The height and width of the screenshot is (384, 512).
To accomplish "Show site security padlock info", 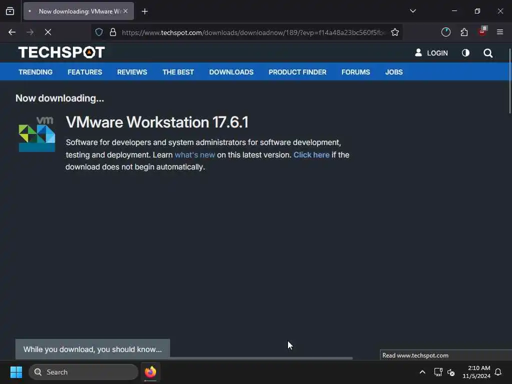I will tap(113, 32).
